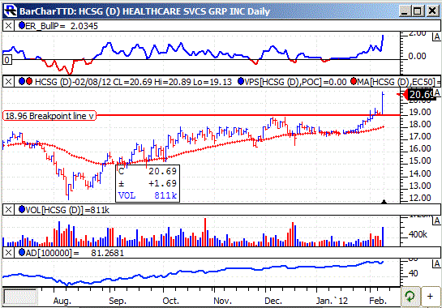
Task: Close the ER_BullP indicator pane
Action: pyautogui.click(x=8, y=26)
